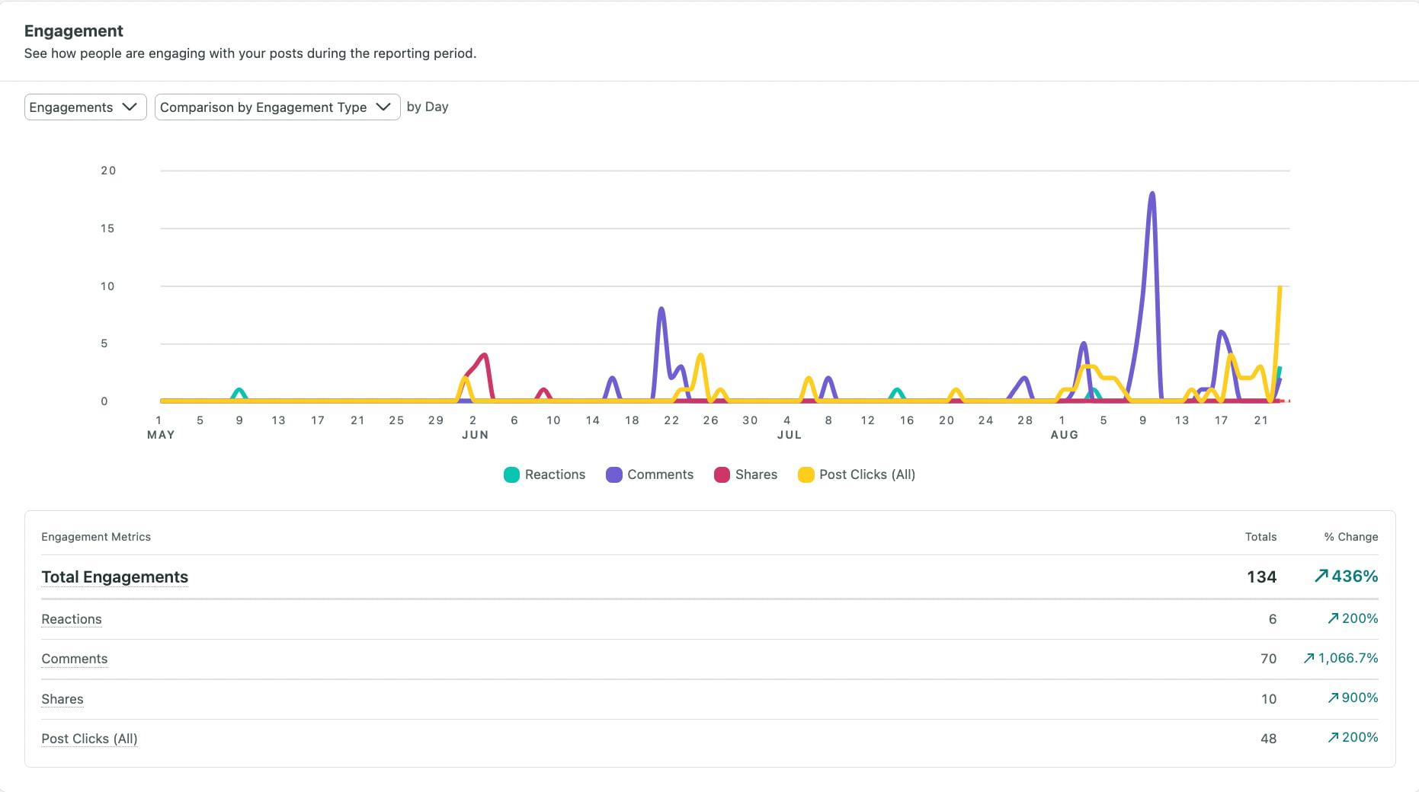Click the comments total value 70

pyautogui.click(x=1268, y=659)
